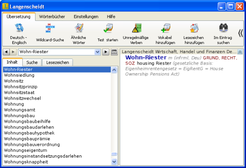Select Wohnungsbauverordnung entry
Viewport: 246px width, 168px height.
tap(57, 145)
